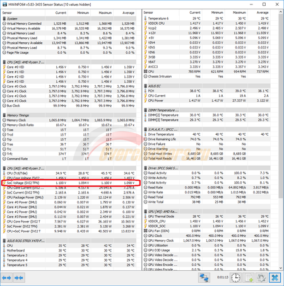Click the icon beside Memory Clock Ratio

point(4,125)
